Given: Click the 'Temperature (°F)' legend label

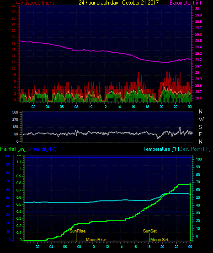Looking at the screenshot, I should 161,149.
